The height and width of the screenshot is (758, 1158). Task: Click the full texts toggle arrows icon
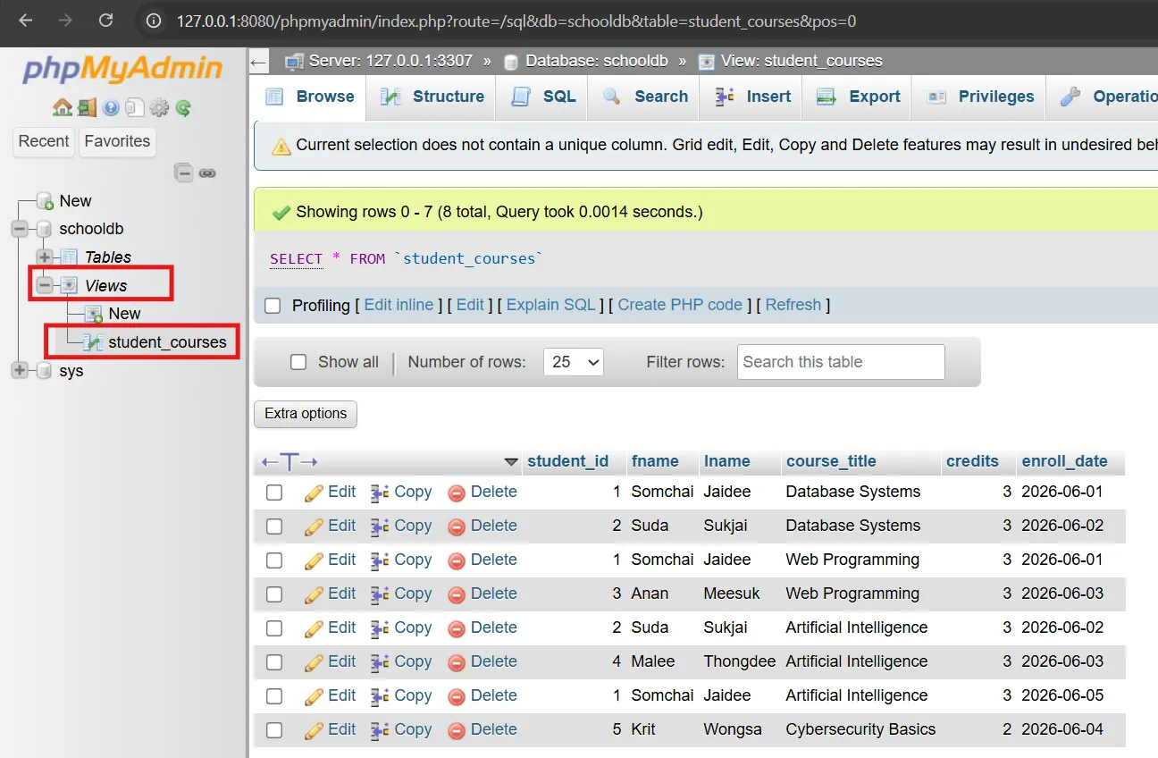click(x=289, y=462)
